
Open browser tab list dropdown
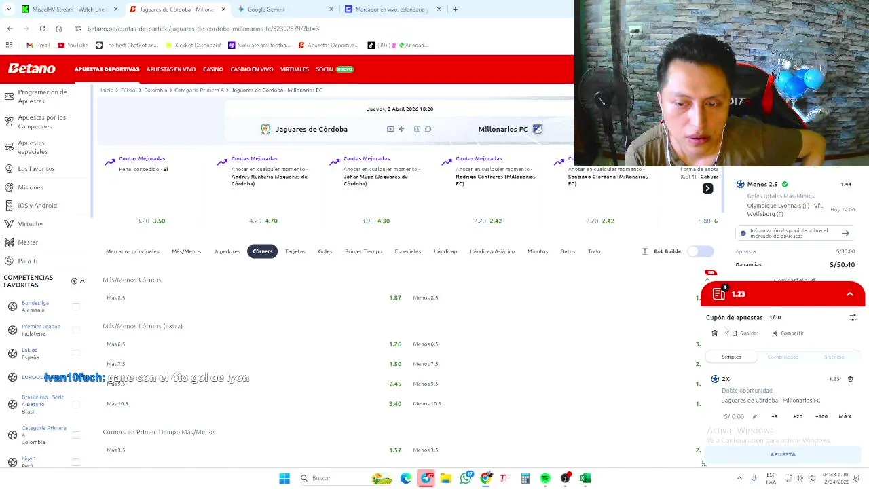coord(9,9)
